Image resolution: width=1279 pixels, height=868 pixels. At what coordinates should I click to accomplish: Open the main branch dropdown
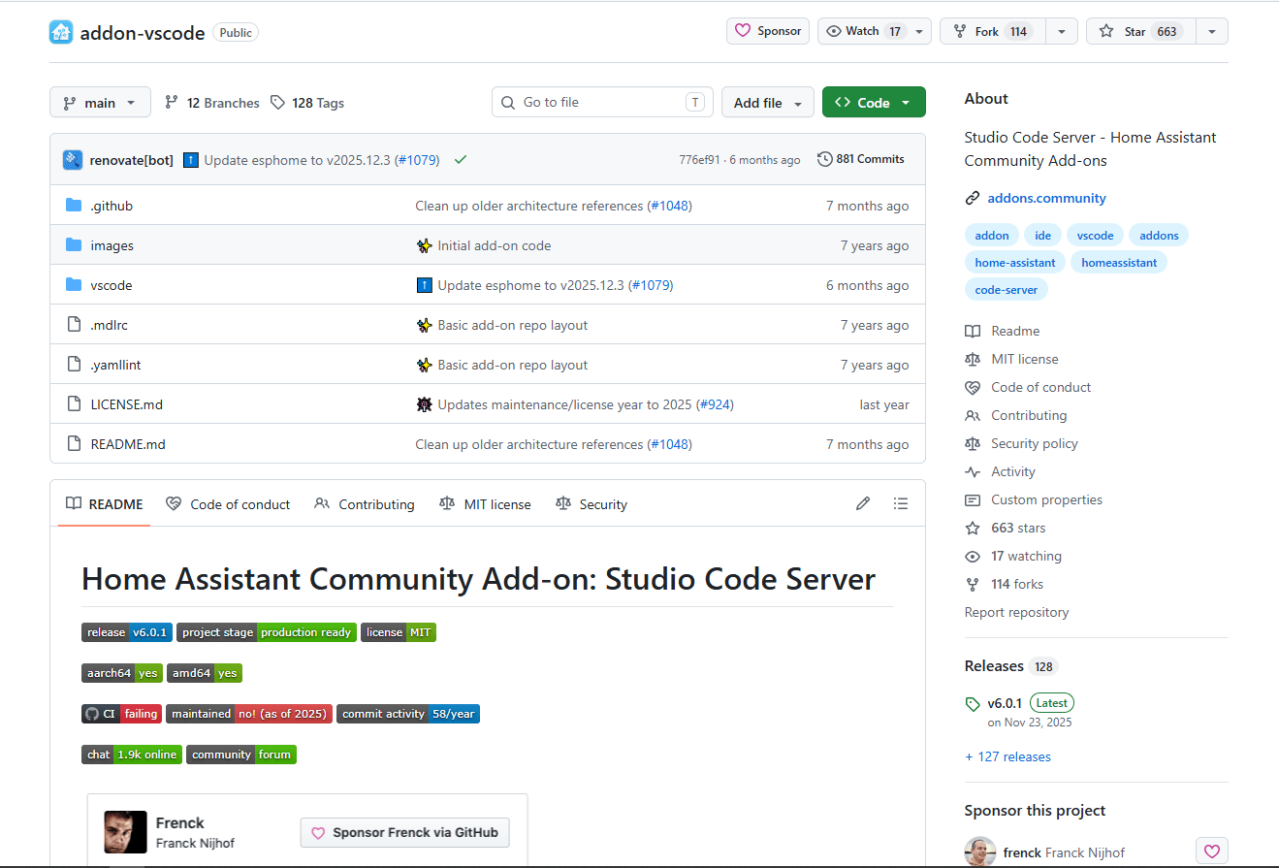(100, 102)
